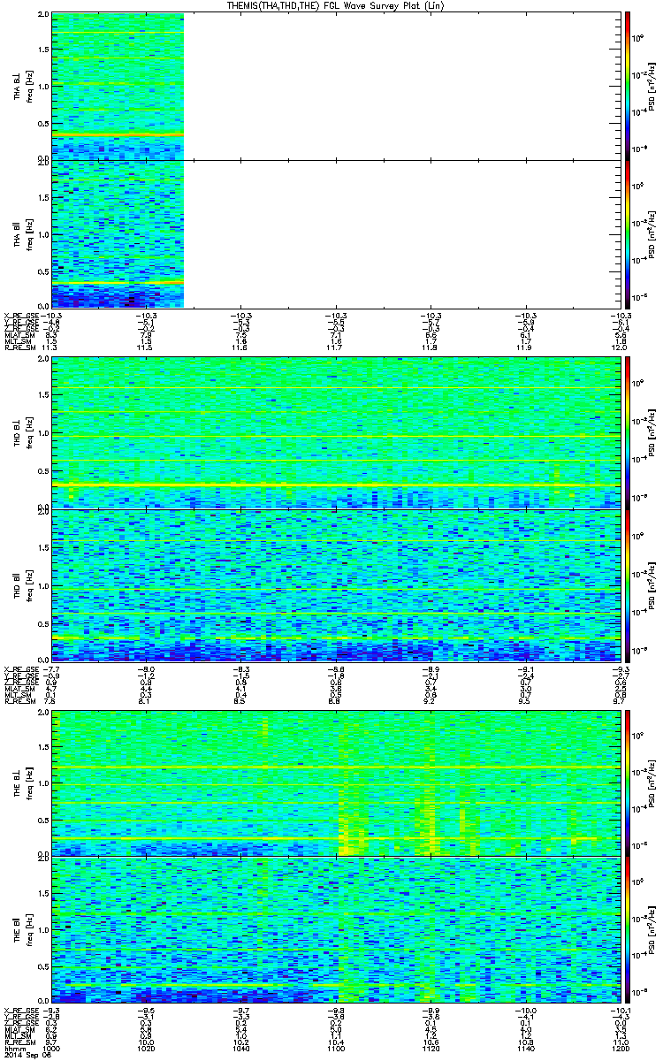The width and height of the screenshot is (663, 1061).
Task: Click the color bar beside THD B-perpendicular panel
Action: click(x=628, y=432)
